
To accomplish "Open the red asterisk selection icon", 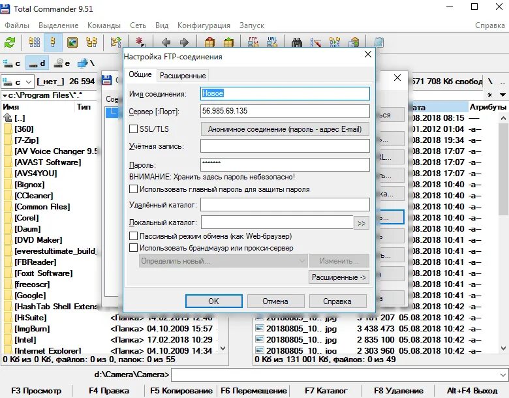I will pos(140,42).
